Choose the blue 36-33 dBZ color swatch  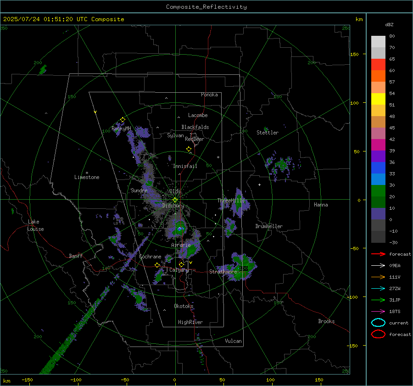coord(378,168)
